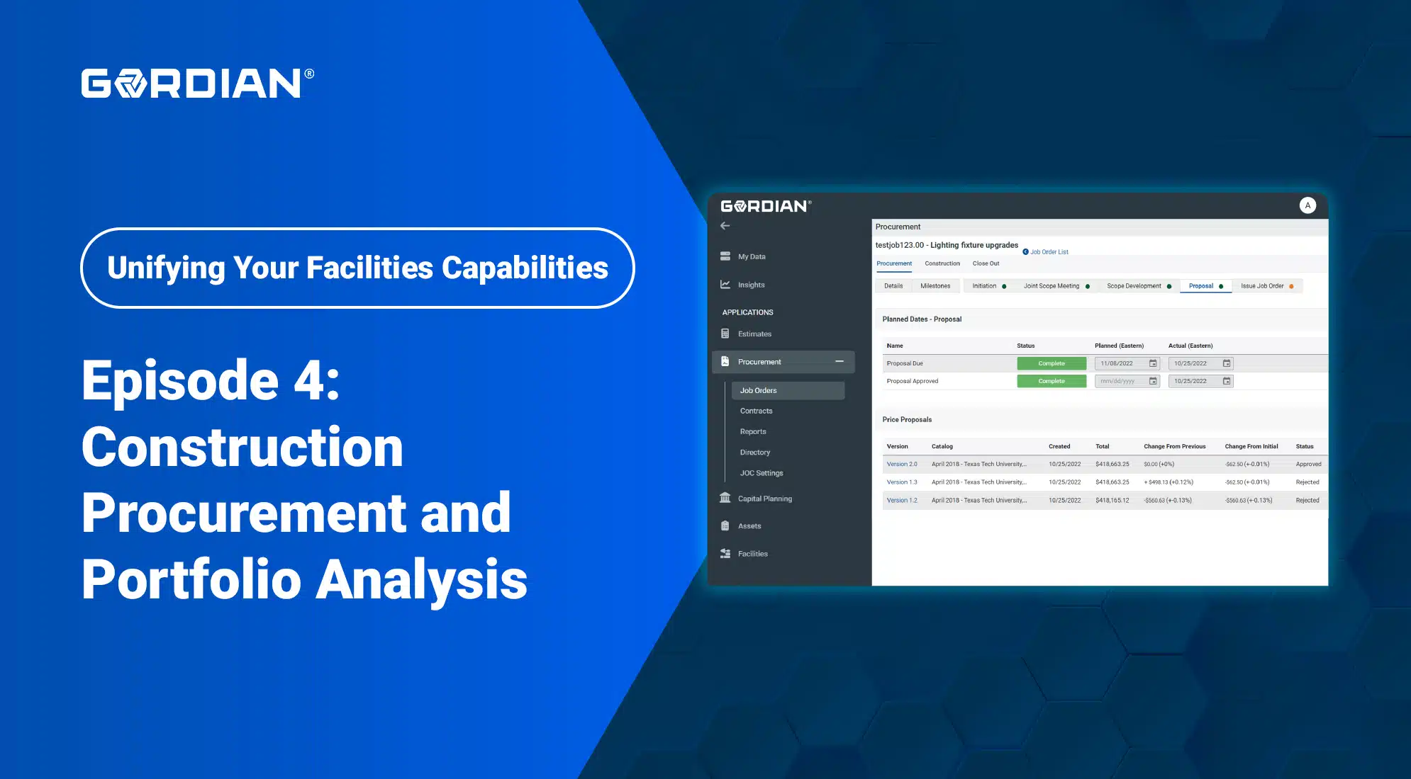Open Estimates application
Image resolution: width=1411 pixels, height=779 pixels.
tap(754, 334)
